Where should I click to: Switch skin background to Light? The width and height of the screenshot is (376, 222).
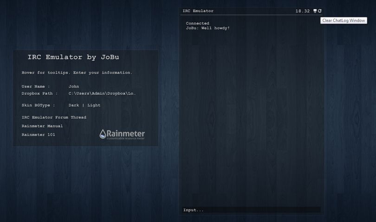pyautogui.click(x=94, y=105)
